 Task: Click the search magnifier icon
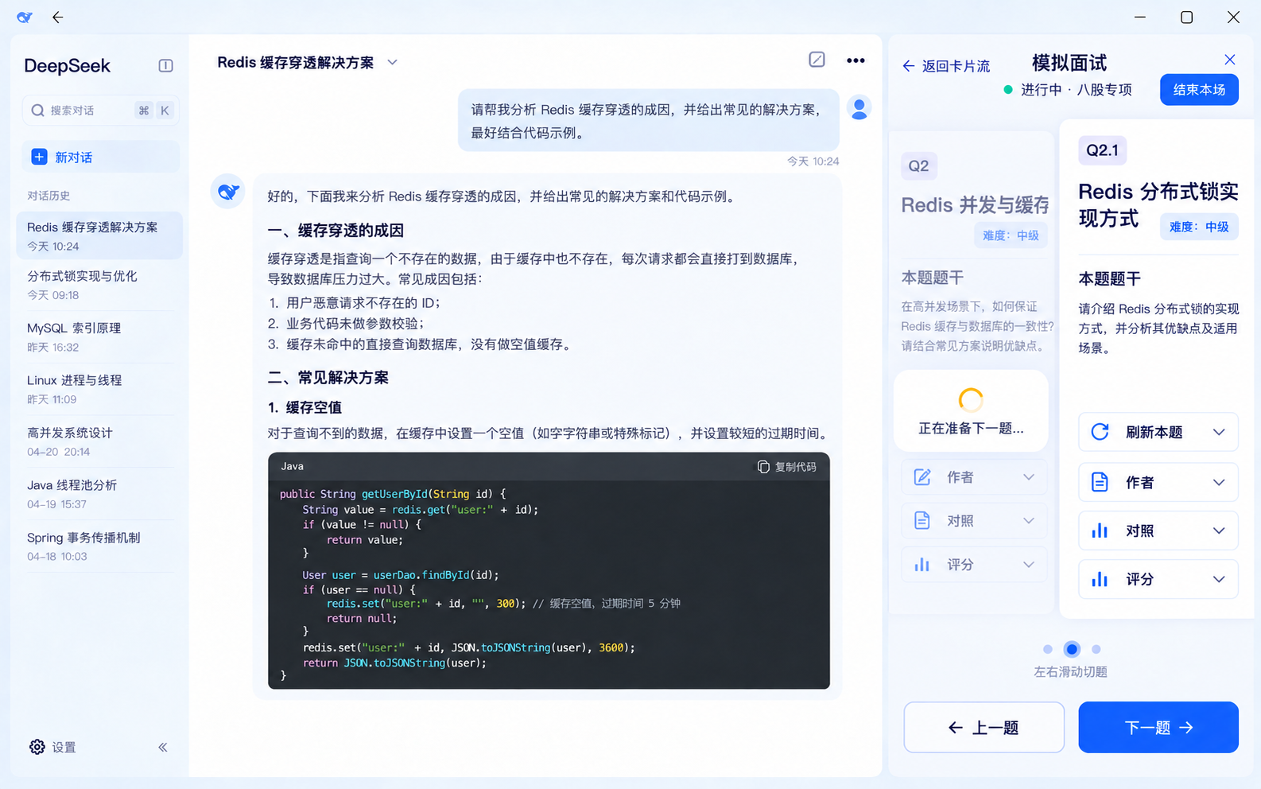click(x=37, y=111)
